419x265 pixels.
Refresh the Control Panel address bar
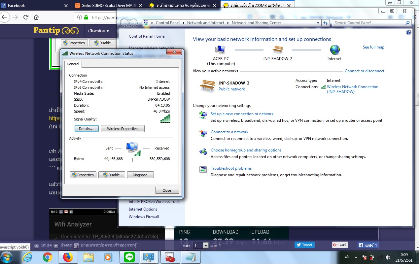(326, 23)
